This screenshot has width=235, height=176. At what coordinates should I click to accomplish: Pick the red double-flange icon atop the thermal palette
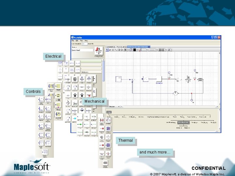coord(102,120)
